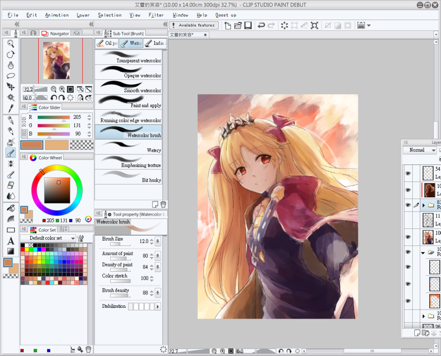Screen dimensions: 441x356
Task: Zoom out in the Navigator panel
Action: coord(53,89)
